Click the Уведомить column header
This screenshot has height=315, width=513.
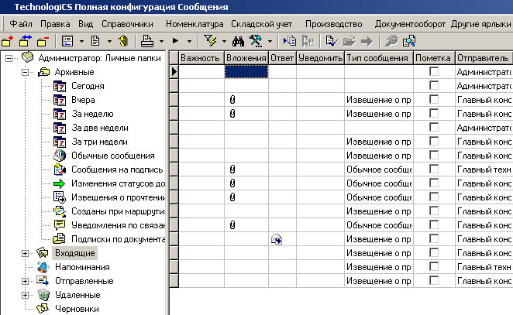[320, 58]
